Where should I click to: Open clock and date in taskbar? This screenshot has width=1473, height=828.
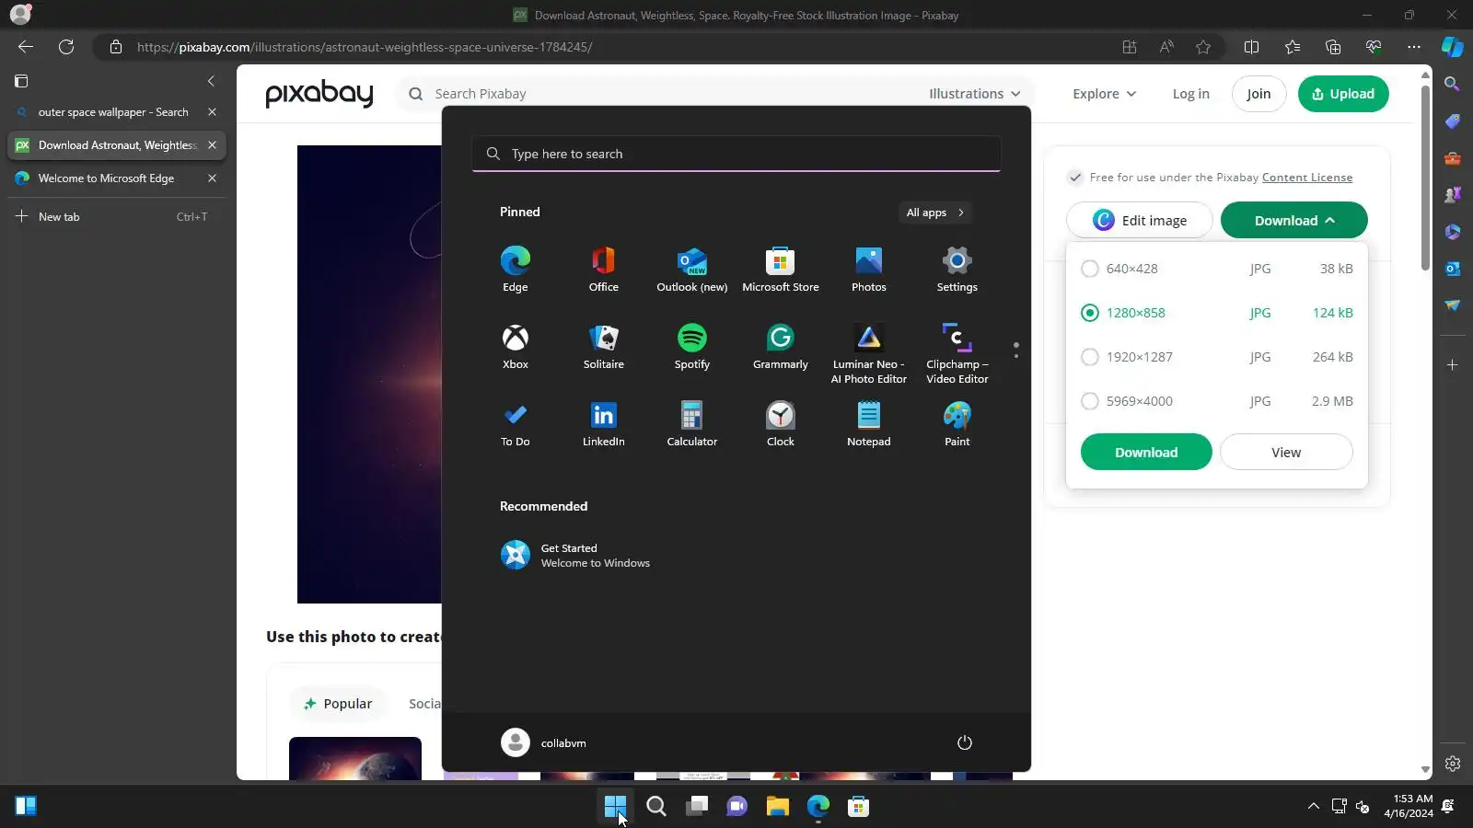pyautogui.click(x=1409, y=806)
